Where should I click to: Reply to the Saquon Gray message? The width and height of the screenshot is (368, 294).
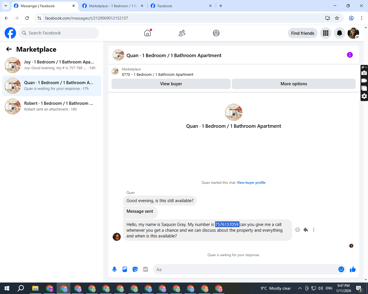click(x=306, y=230)
